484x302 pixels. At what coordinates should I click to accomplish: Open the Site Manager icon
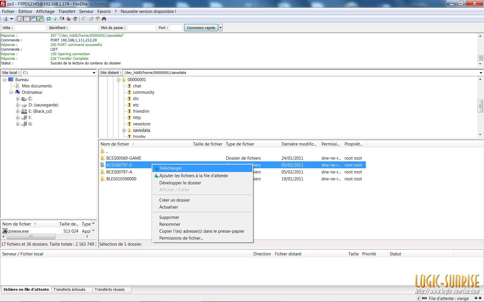point(5,19)
